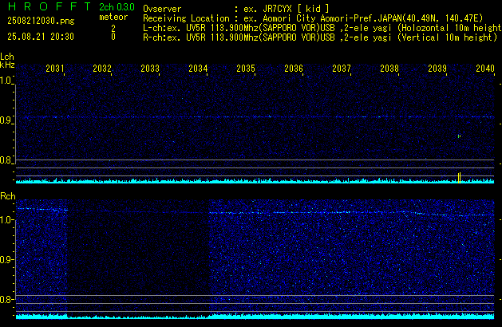
Task: Click the 2037 time marker
Action: tap(342, 69)
